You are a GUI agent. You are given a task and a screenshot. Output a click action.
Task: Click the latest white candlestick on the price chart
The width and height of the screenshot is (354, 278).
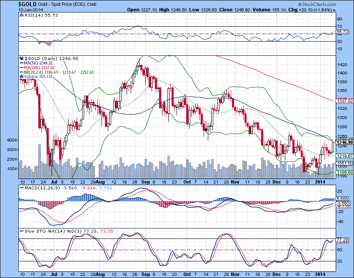pyautogui.click(x=333, y=147)
